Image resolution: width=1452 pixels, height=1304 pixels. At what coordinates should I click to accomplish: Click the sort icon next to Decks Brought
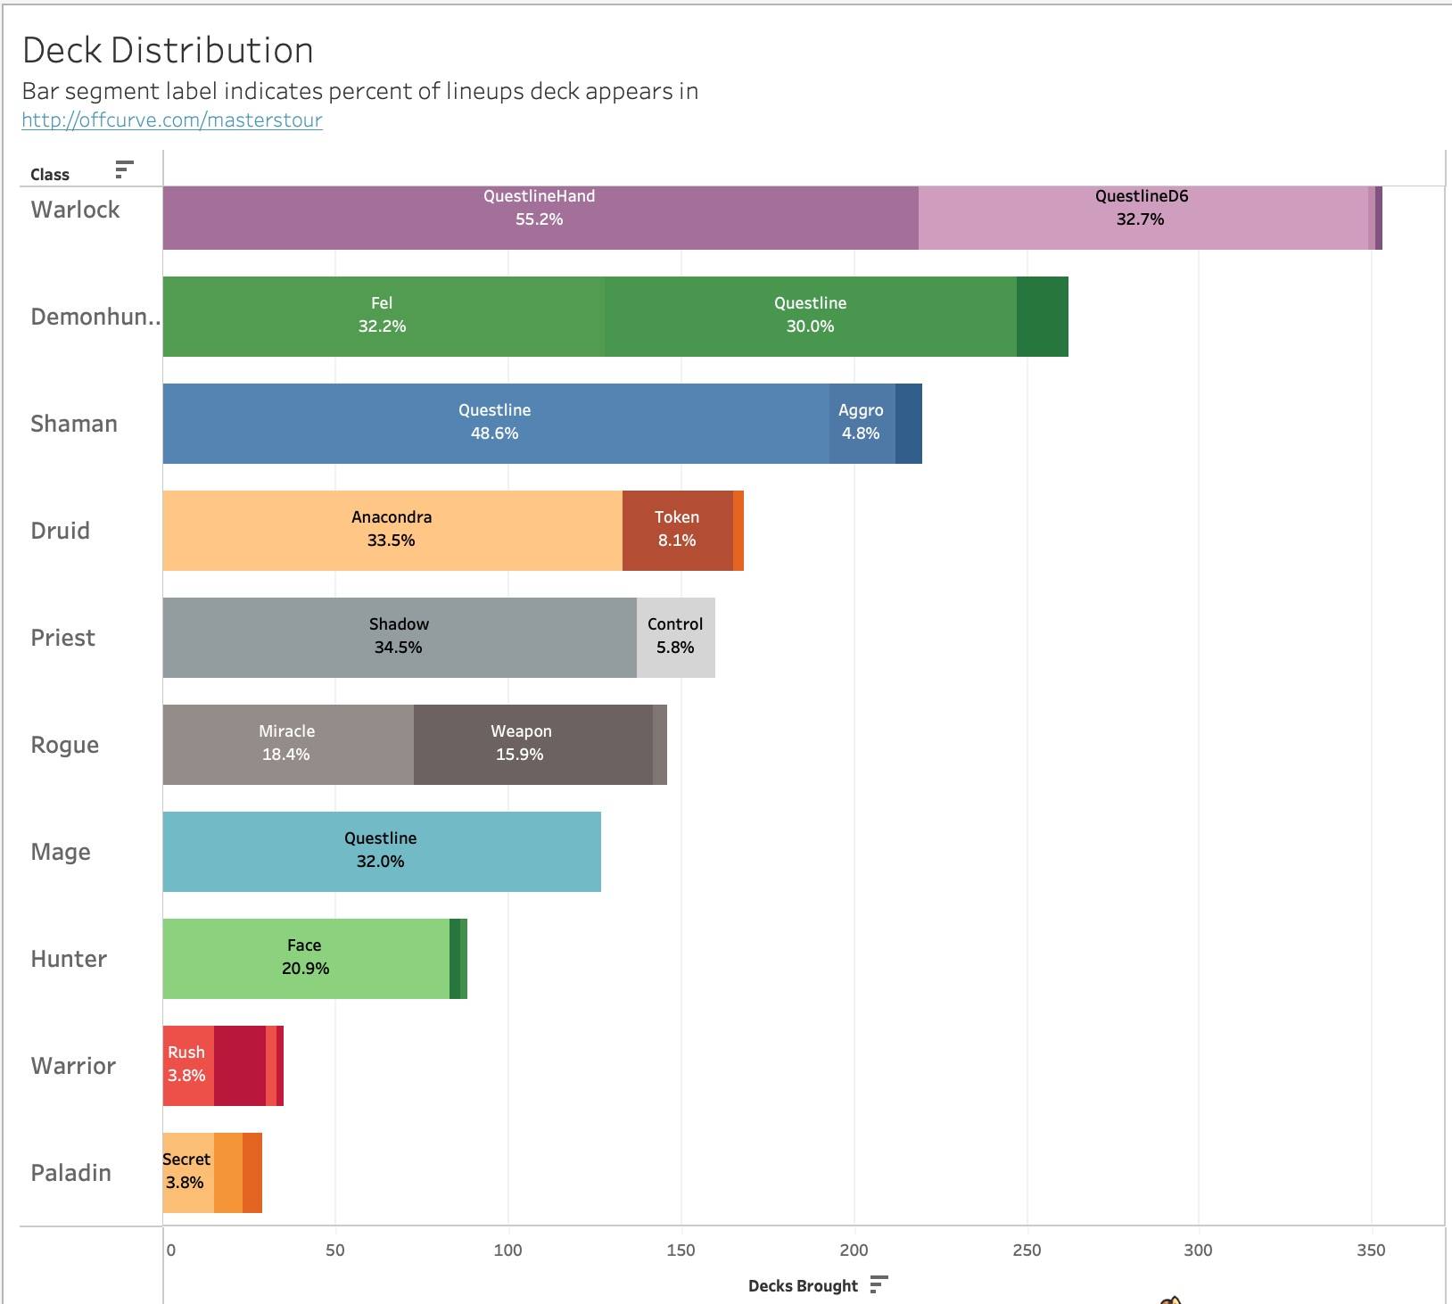click(879, 1284)
